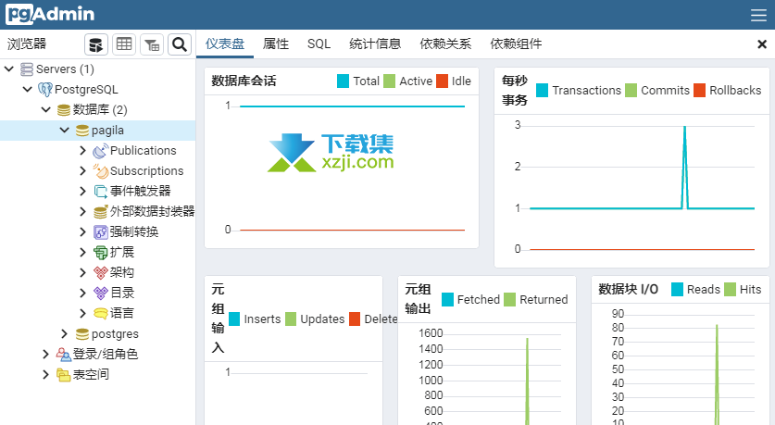Viewport: 775px width, 425px height.
Task: Click the 扩展 extensions icon
Action: pyautogui.click(x=100, y=253)
